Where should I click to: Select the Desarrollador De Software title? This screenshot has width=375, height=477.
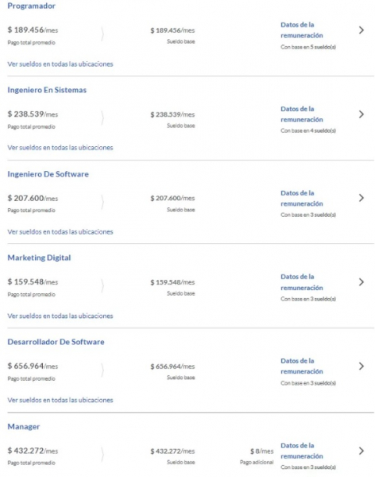coord(56,342)
